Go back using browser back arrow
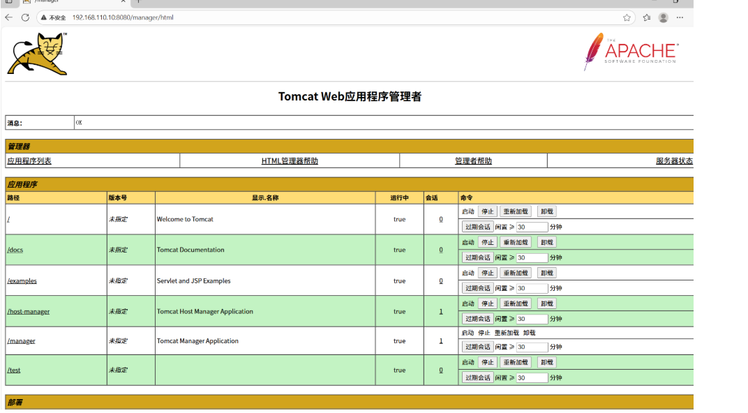748x413 pixels. click(8, 17)
